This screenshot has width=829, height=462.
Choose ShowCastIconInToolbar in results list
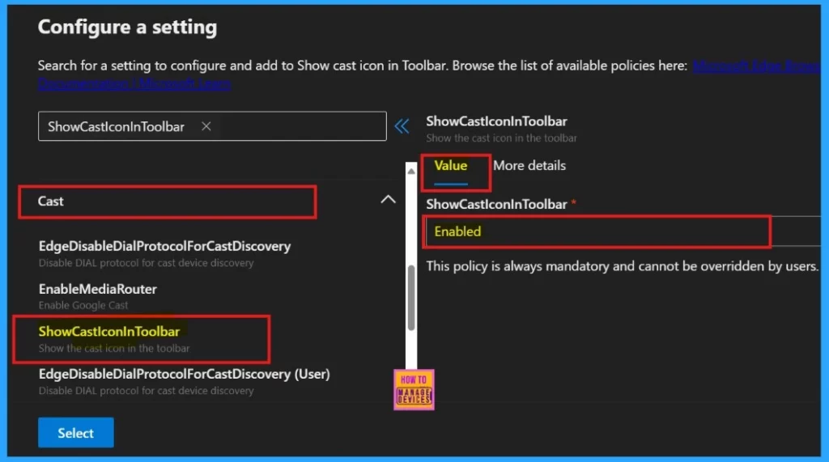[x=114, y=339]
